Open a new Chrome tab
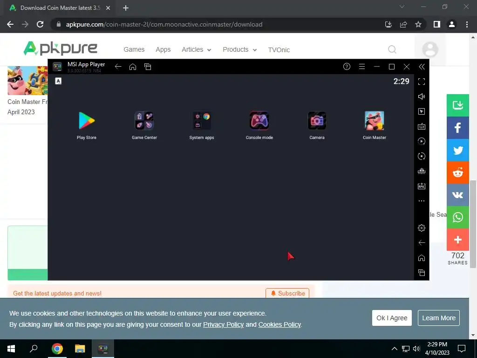This screenshot has width=477, height=358. click(x=126, y=8)
